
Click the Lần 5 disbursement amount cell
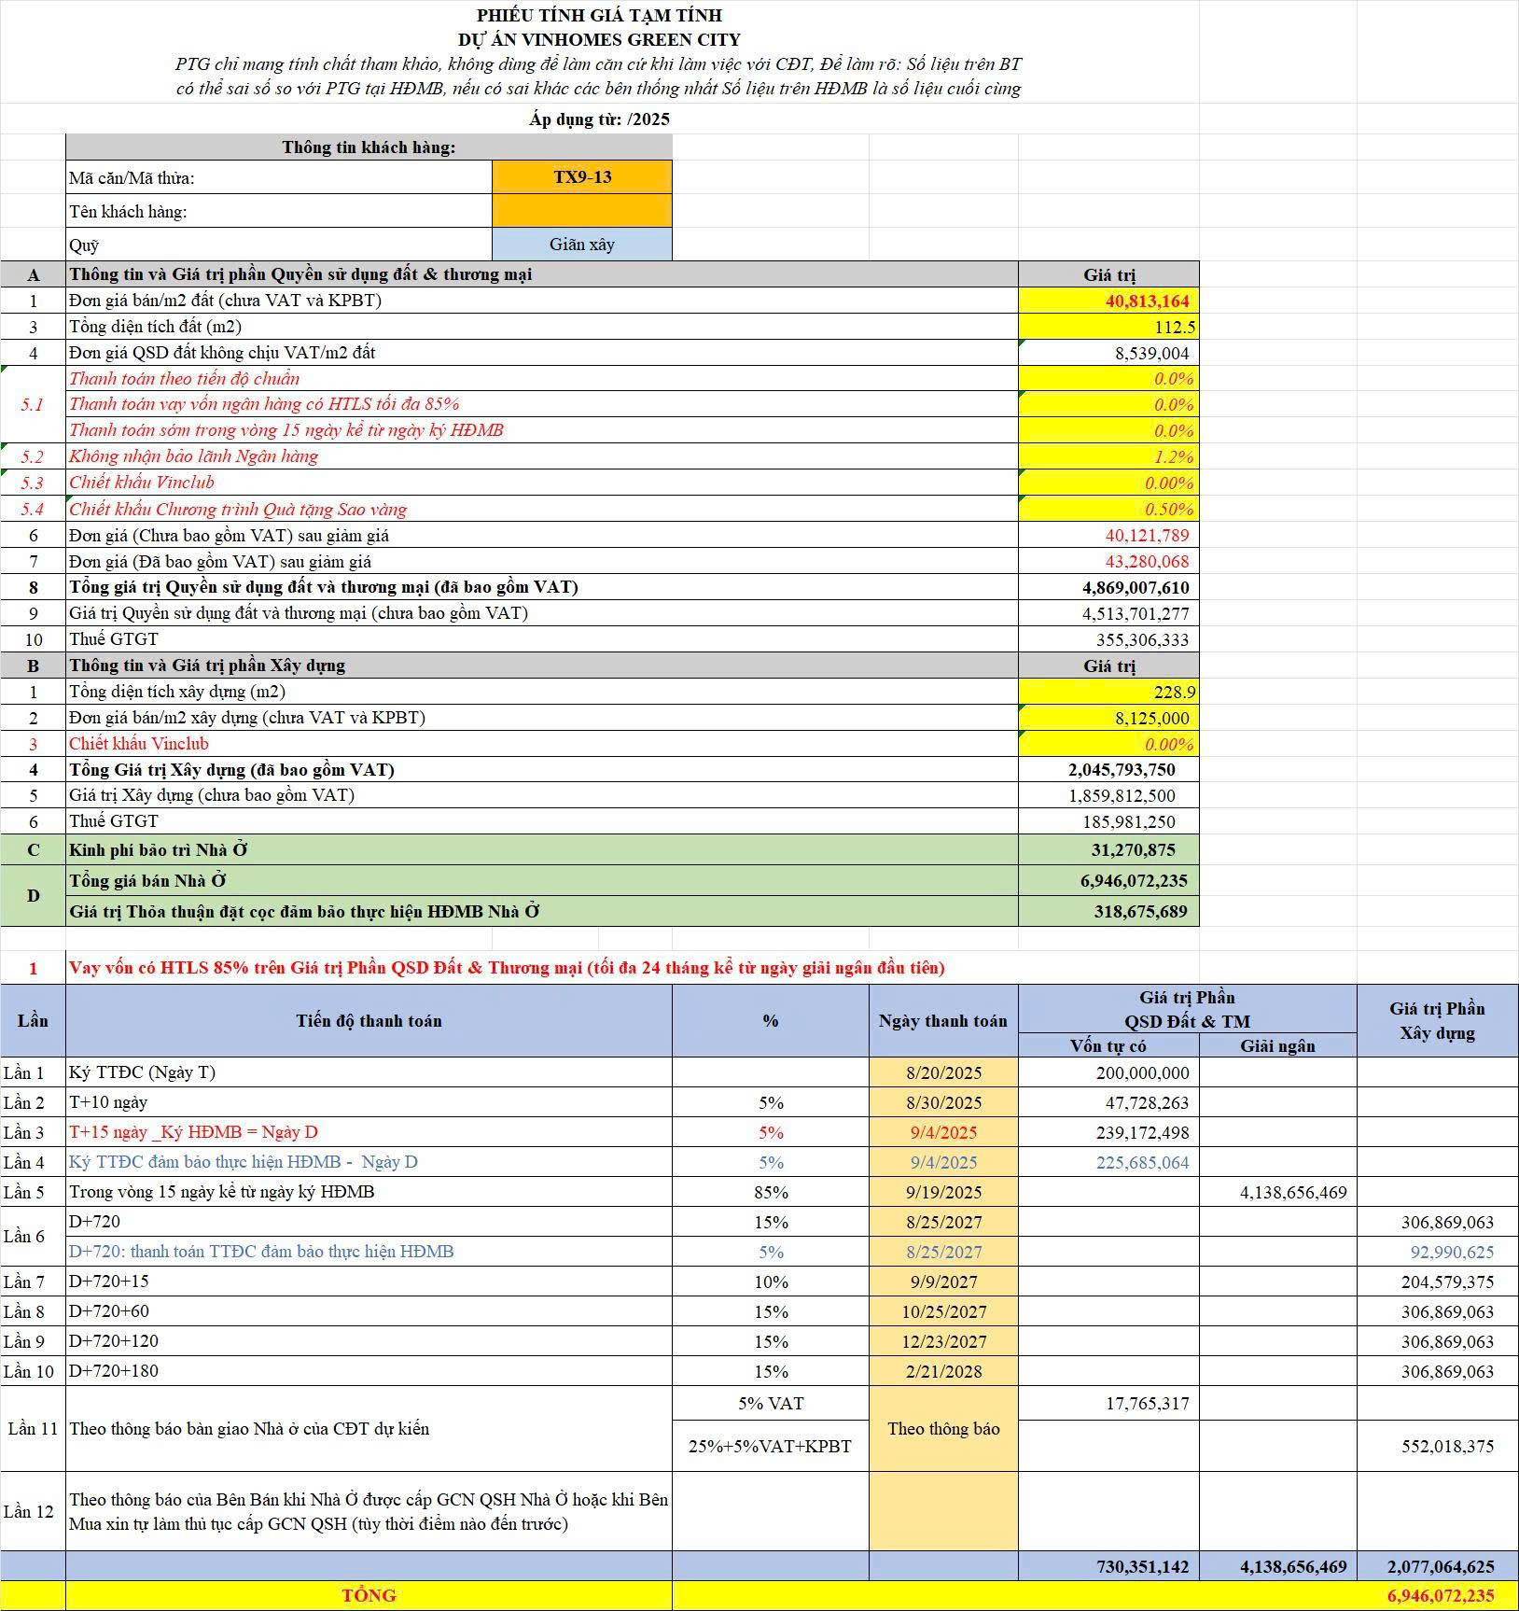click(1277, 1192)
